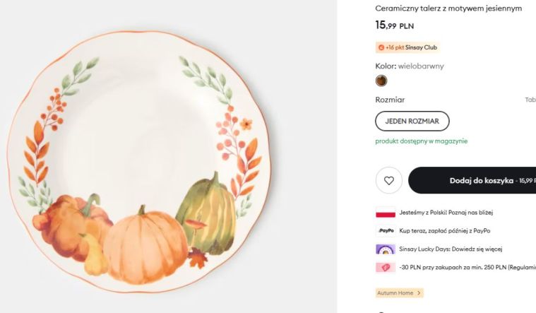Open Sinsay Lucky Days: Dowiedz się więcej
The image size is (536, 313).
(451, 249)
